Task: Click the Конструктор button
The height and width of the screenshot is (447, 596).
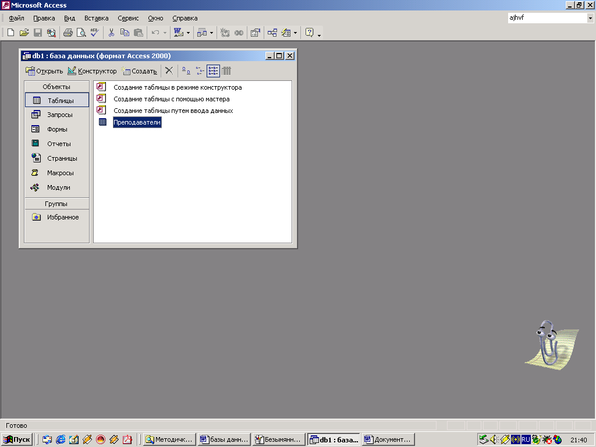Action: (x=92, y=71)
